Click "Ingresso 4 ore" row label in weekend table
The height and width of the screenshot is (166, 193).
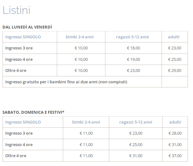pos(19,144)
